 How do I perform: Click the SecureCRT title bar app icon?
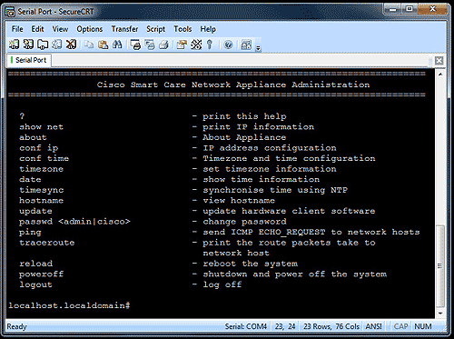coord(10,12)
